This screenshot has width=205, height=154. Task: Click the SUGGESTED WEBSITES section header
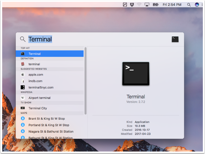click(x=34, y=69)
